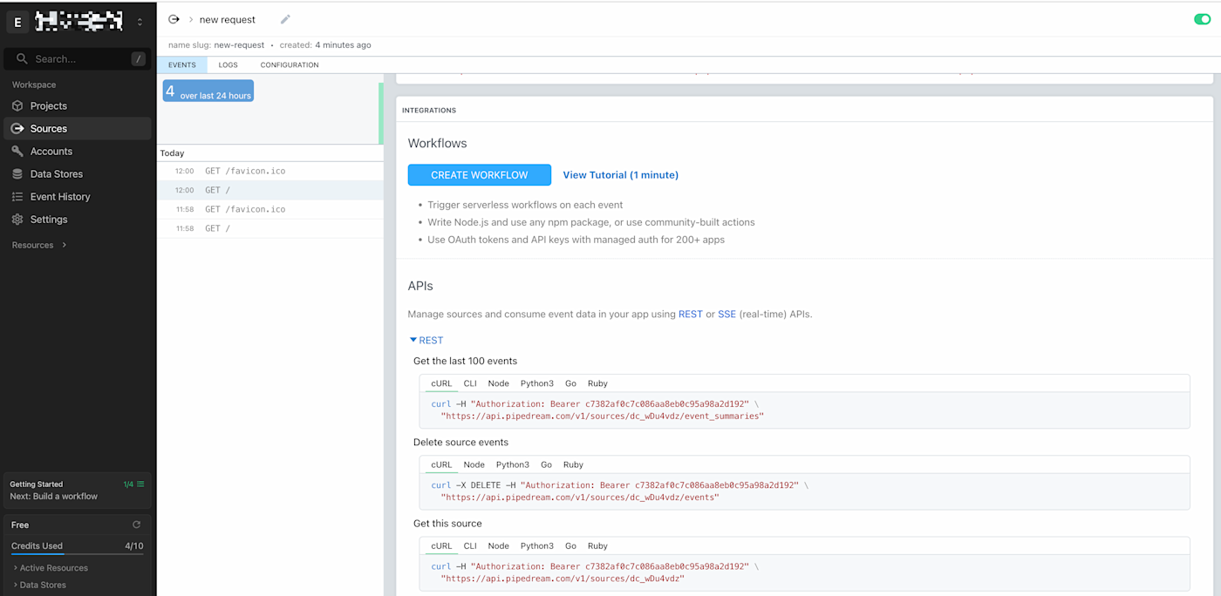
Task: Select Python3 tab under Delete source events
Action: pos(513,464)
